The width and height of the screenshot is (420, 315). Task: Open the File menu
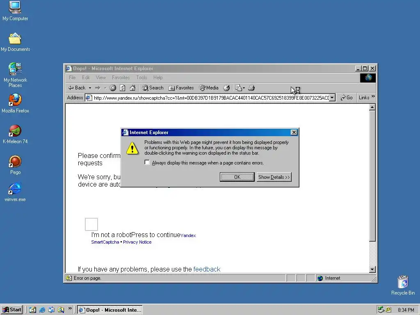pyautogui.click(x=72, y=78)
